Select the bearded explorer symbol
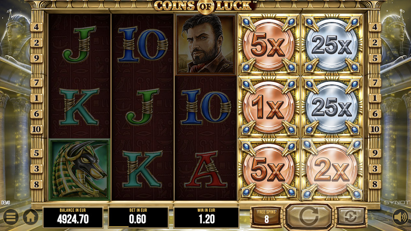Screen dimensions: 411x231 point(206,44)
